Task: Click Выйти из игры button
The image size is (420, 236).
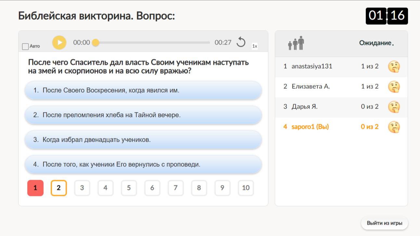Action: tap(385, 223)
